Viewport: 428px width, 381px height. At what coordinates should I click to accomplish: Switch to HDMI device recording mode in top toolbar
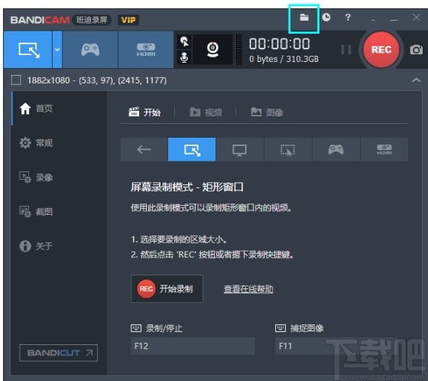146,50
